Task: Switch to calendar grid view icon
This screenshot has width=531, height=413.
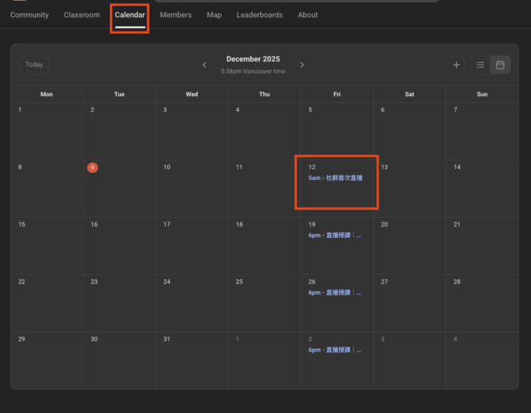Action: point(500,65)
